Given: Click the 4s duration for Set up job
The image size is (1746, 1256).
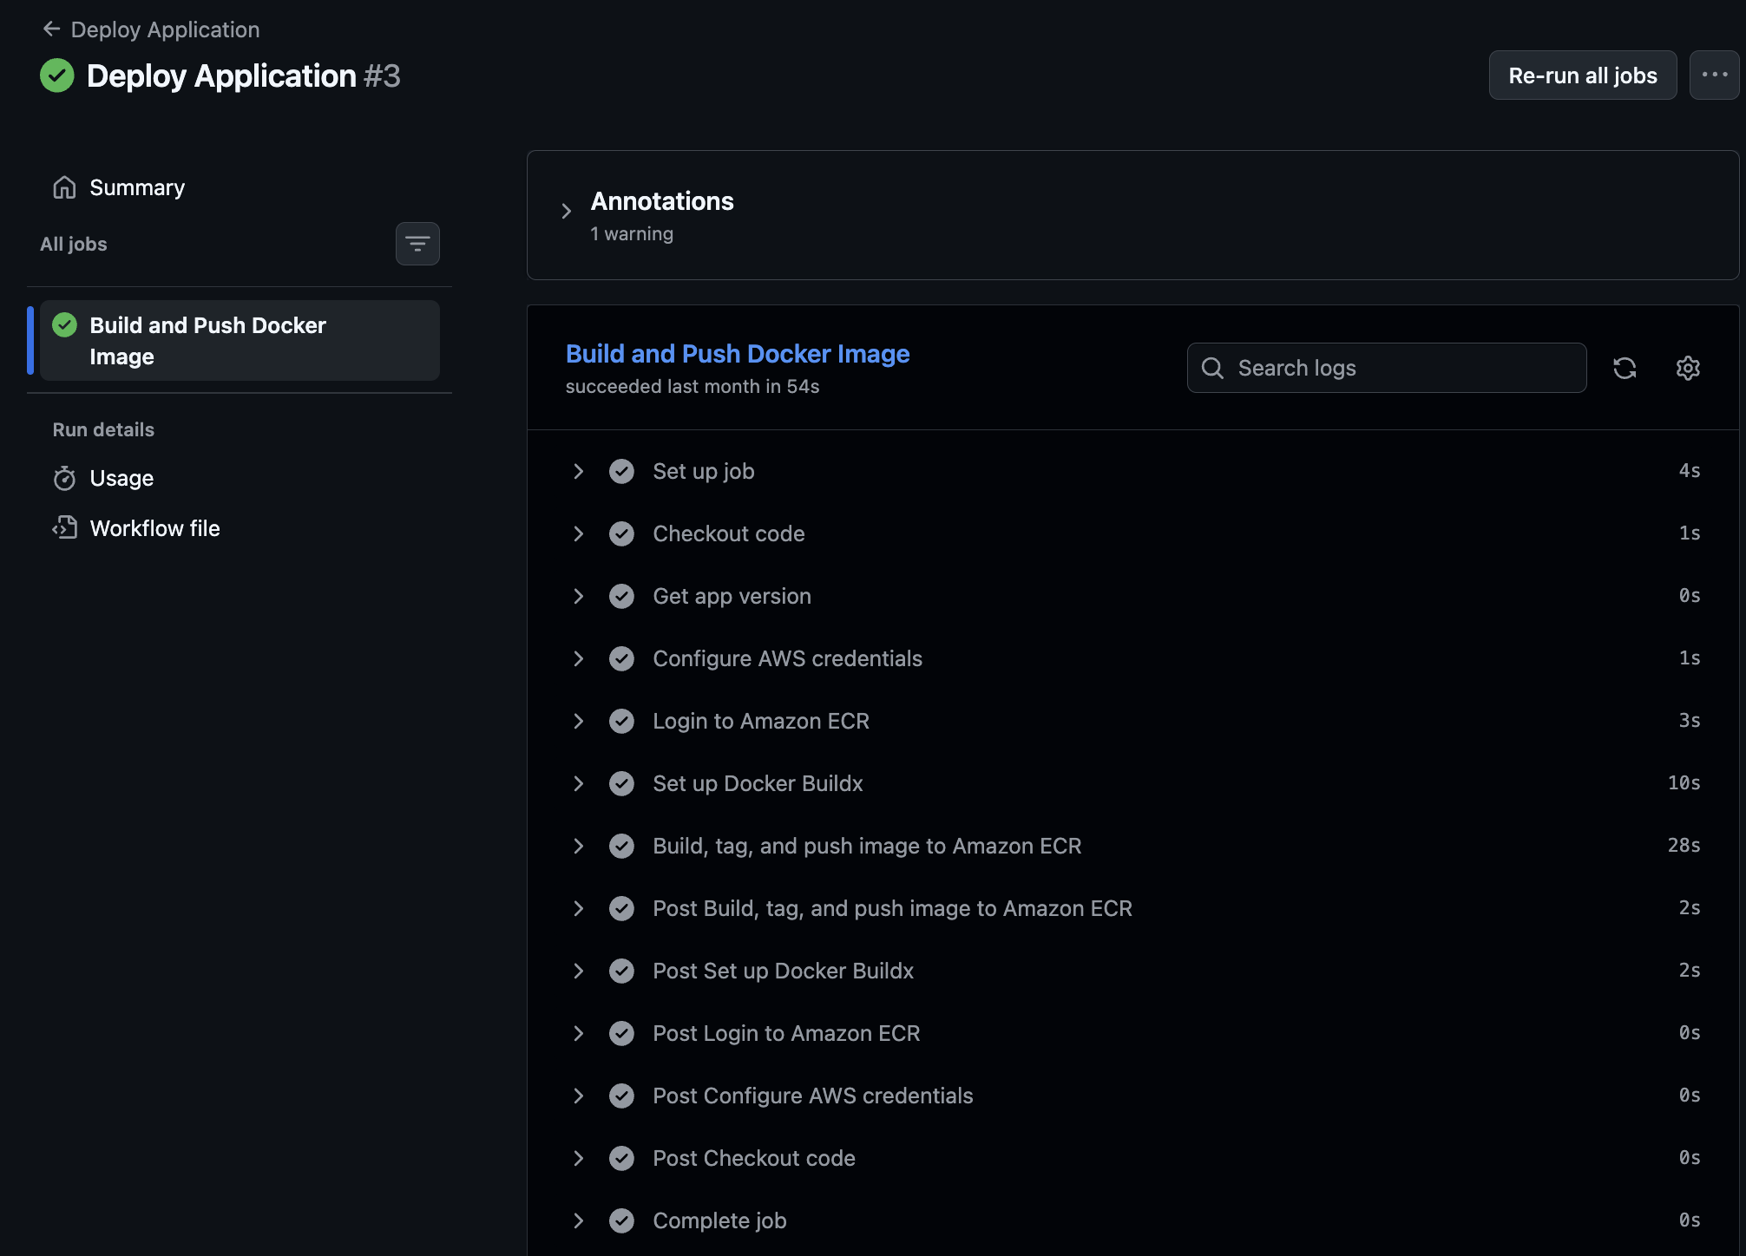Looking at the screenshot, I should [1690, 471].
